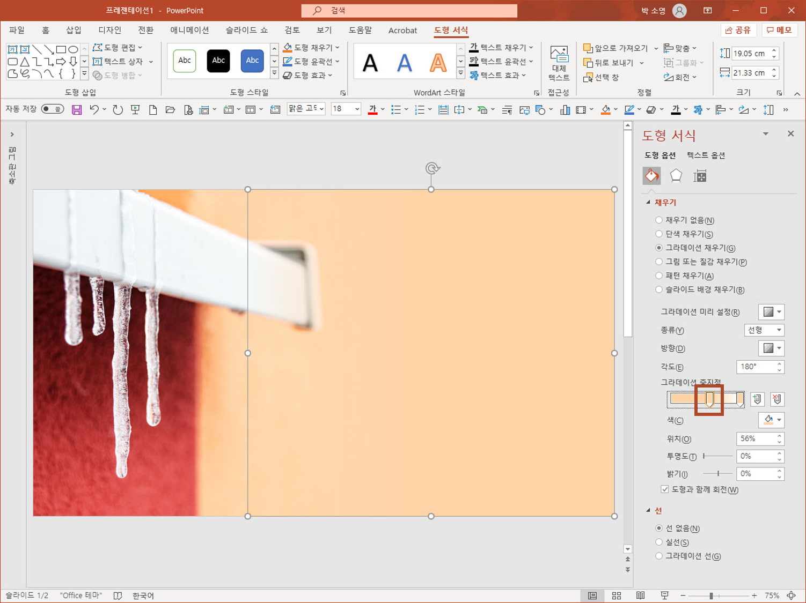The image size is (806, 603).
Task: Switch to slide sorter view icon
Action: pyautogui.click(x=617, y=595)
